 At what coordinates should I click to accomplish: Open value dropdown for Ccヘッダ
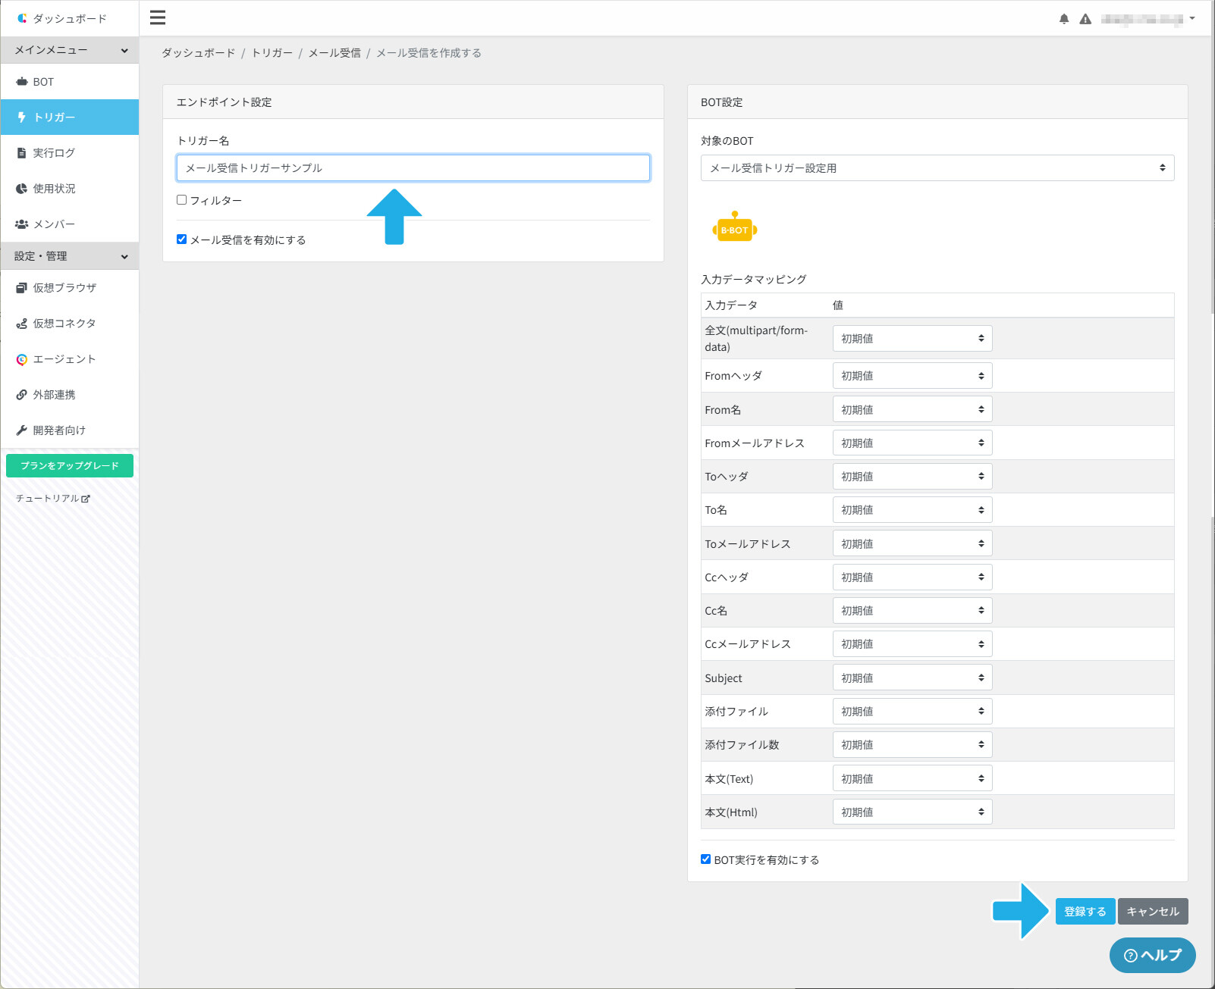click(x=912, y=577)
